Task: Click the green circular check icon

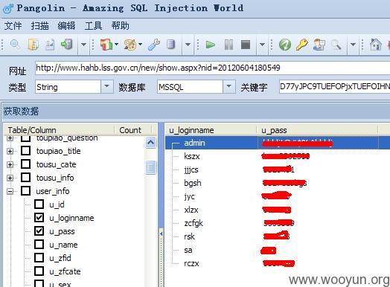Action: click(285, 45)
